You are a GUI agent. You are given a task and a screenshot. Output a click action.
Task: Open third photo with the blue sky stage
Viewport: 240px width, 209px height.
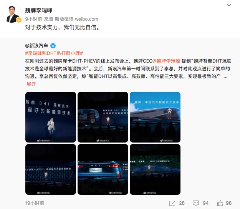click(155, 117)
